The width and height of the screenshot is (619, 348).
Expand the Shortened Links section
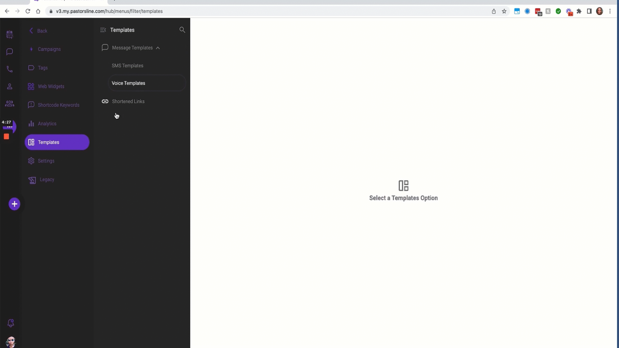128,101
